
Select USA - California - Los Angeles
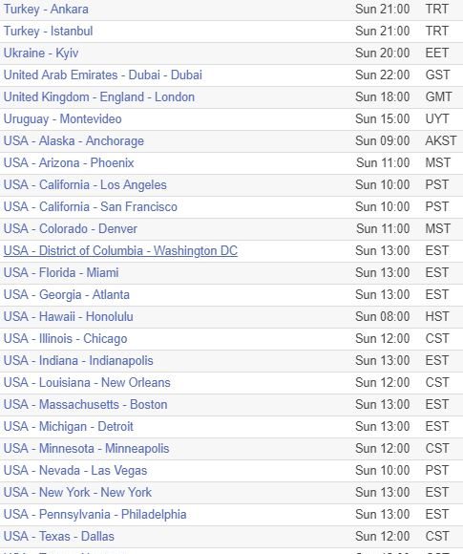[x=85, y=184]
